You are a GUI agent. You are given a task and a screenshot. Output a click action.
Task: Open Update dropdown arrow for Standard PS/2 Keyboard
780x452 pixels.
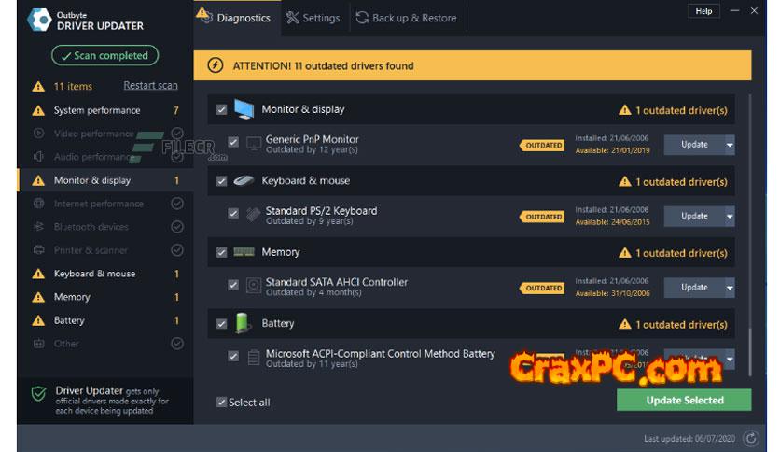click(730, 216)
